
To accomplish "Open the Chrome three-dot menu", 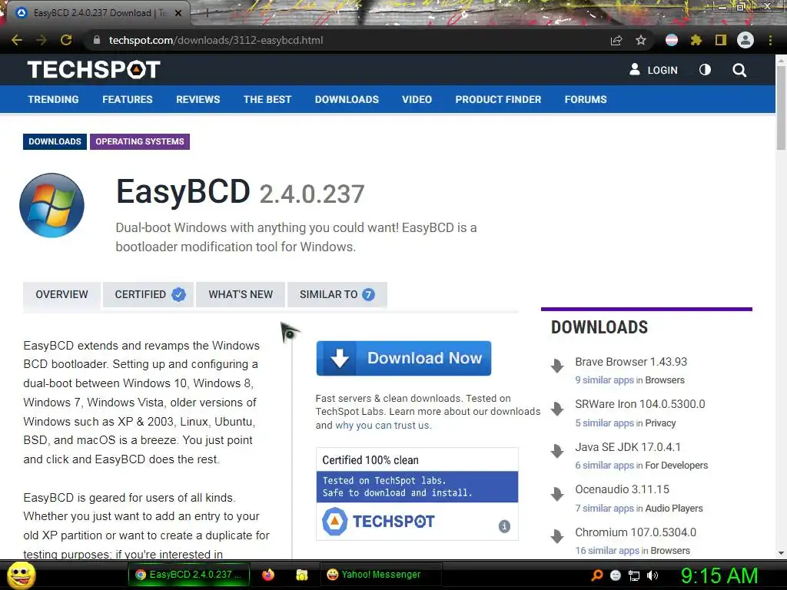I will [x=770, y=40].
